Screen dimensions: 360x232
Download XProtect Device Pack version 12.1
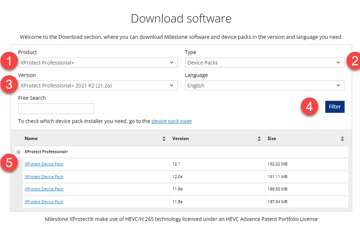pos(44,164)
